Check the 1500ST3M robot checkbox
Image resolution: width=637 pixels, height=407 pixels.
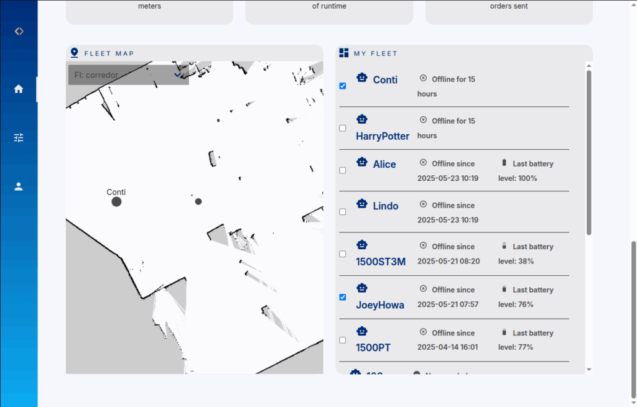[x=343, y=254]
